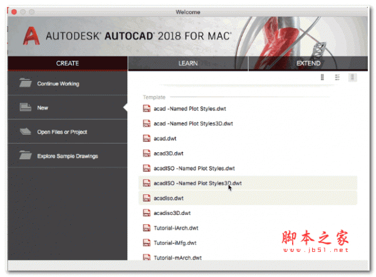Select template acad -Named Plot Styles.dwt
This screenshot has height=277, width=376.
[190, 108]
